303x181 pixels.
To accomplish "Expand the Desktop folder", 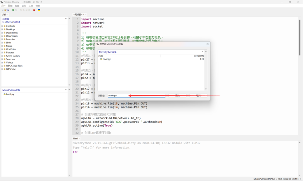I will tap(2, 29).
